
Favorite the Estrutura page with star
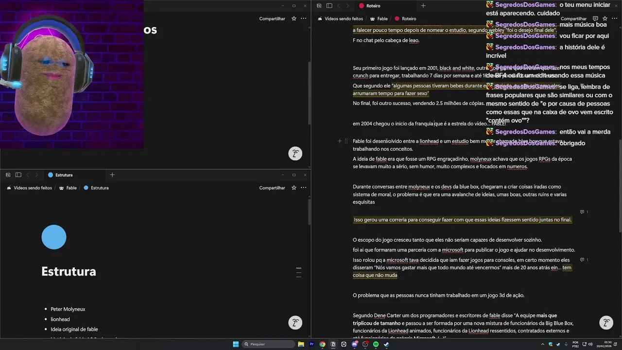(x=294, y=188)
